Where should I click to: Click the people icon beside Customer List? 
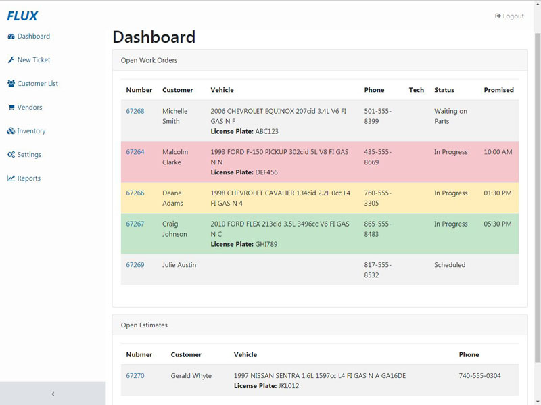(11, 84)
